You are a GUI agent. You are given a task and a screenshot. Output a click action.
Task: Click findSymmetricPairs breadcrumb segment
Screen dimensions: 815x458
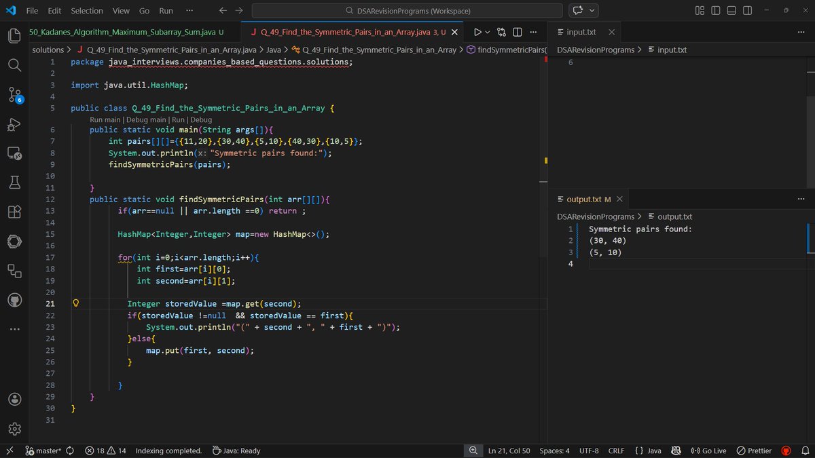coord(507,50)
